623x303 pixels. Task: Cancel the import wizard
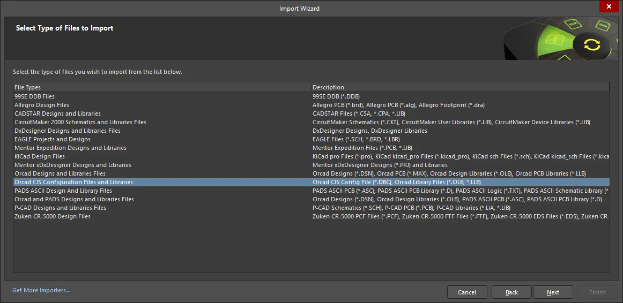point(467,292)
